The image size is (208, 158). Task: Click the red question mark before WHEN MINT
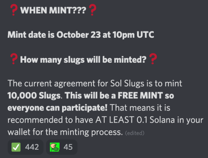click(14, 10)
